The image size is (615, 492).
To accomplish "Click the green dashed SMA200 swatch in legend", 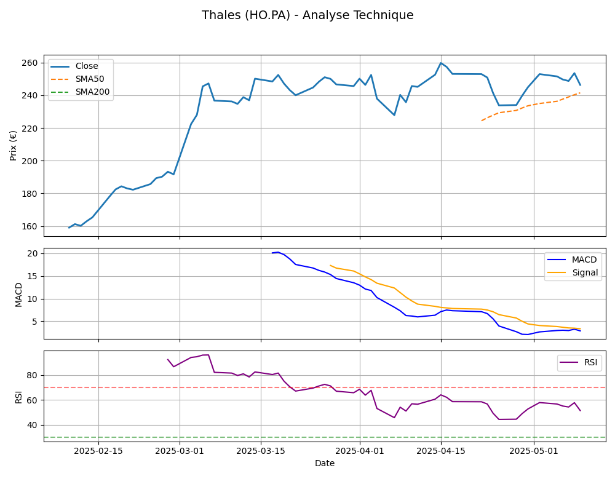I will (60, 92).
